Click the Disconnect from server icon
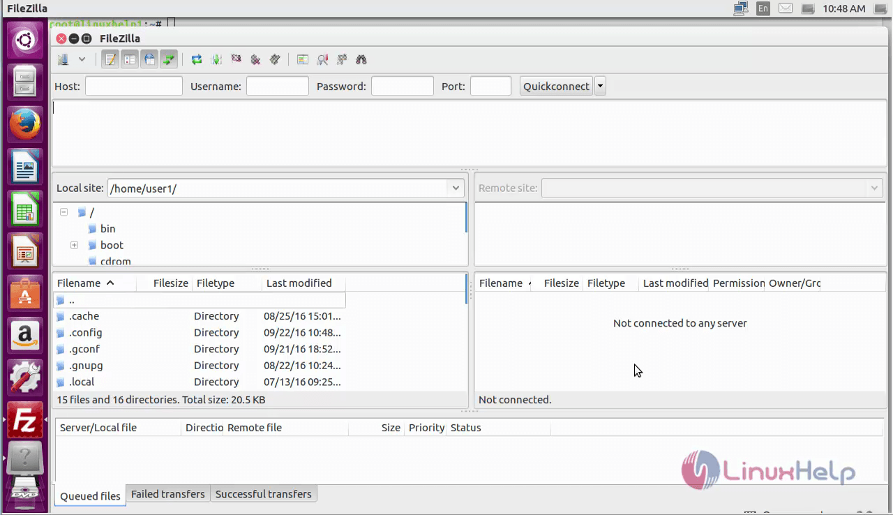The image size is (893, 515). click(x=255, y=59)
